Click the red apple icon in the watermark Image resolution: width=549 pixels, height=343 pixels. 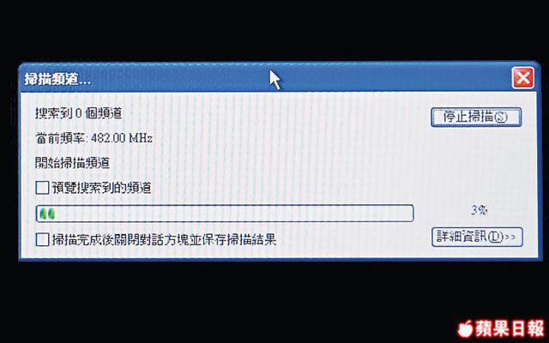click(466, 328)
